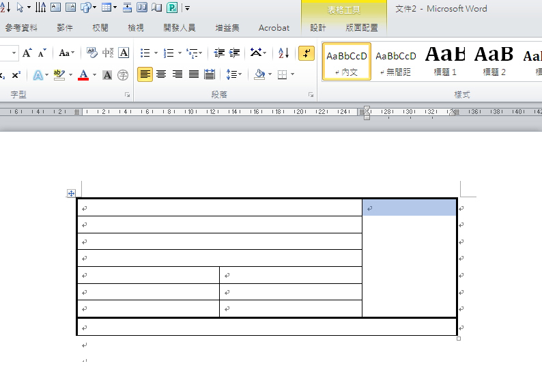The image size is (542, 372).
Task: Expand the Font dialog launcher
Action: click(x=127, y=95)
